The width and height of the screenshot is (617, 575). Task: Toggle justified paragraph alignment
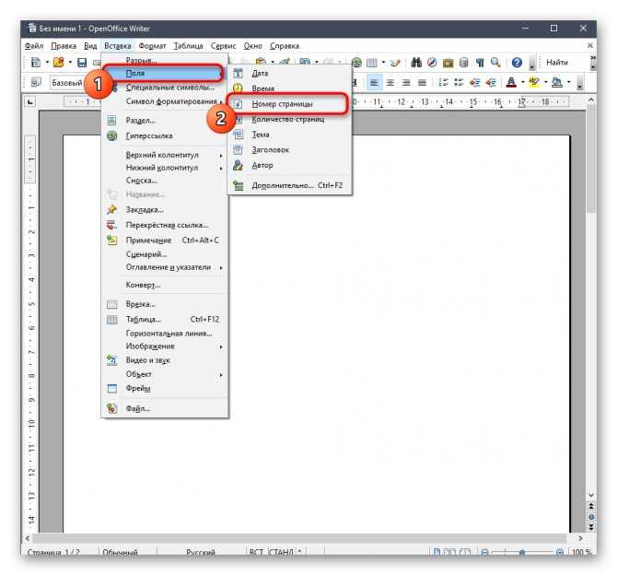click(x=422, y=82)
